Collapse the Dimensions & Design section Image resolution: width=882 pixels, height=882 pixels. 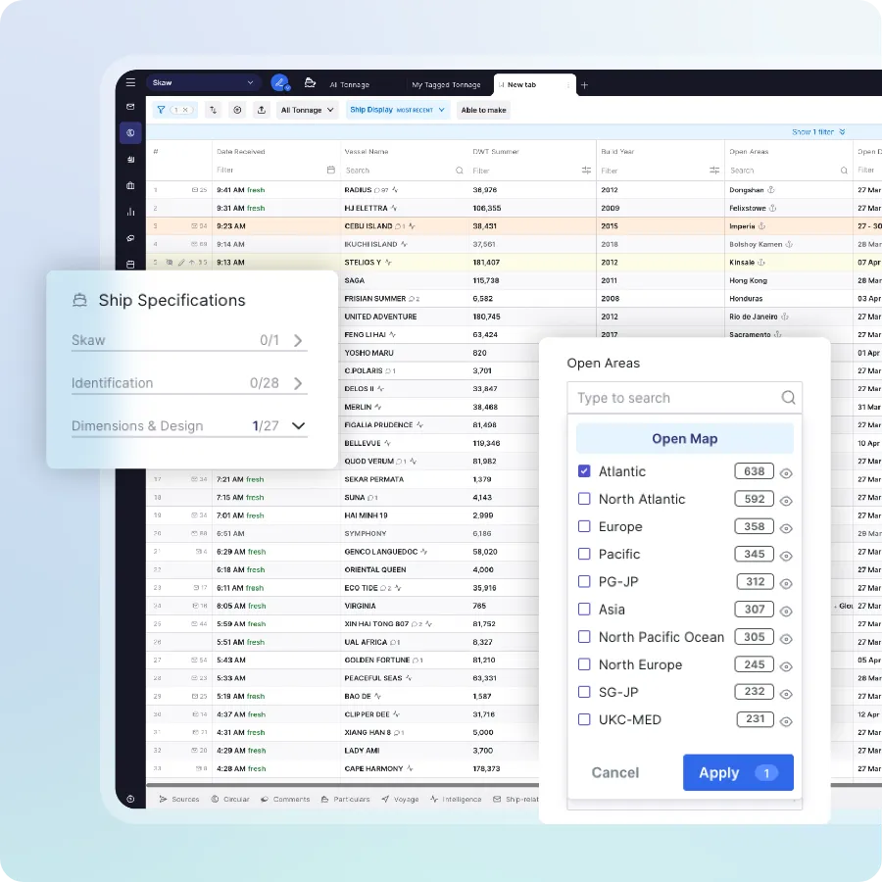301,425
